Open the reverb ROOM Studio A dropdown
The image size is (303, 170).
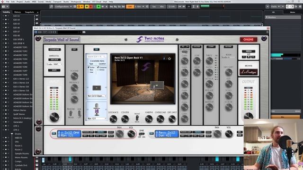click(228, 57)
